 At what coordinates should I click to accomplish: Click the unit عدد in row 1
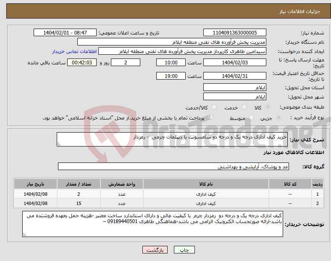(122, 194)
